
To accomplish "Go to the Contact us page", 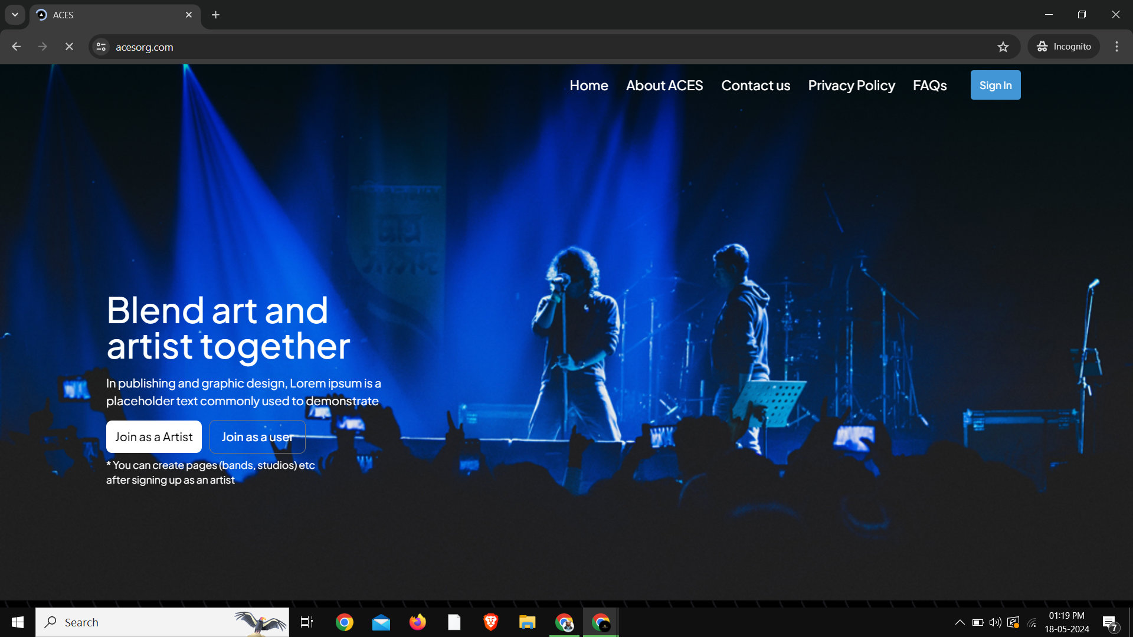I will coord(755,86).
